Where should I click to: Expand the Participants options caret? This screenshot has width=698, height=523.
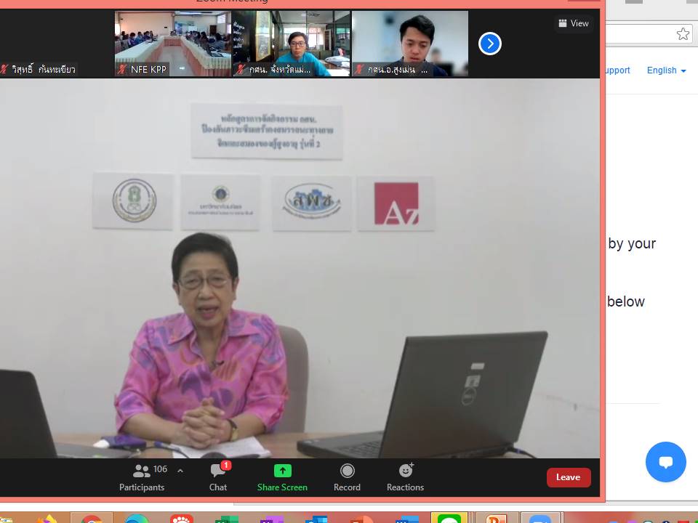point(180,471)
